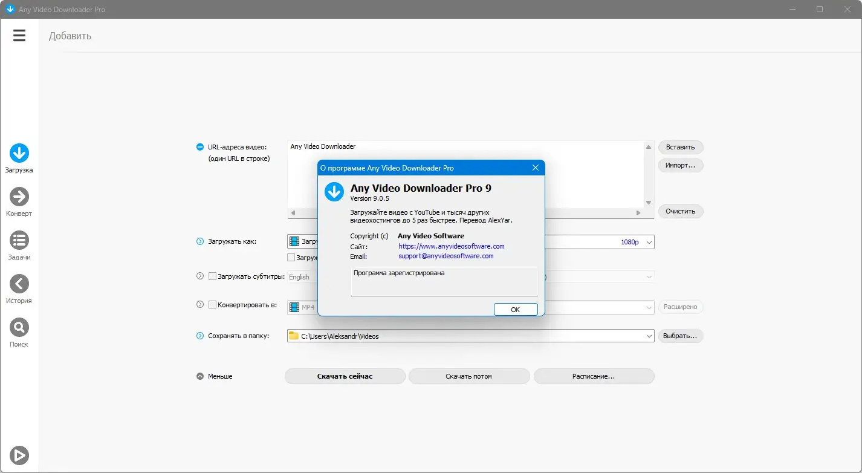Open the Расписание... schedule button

[594, 376]
